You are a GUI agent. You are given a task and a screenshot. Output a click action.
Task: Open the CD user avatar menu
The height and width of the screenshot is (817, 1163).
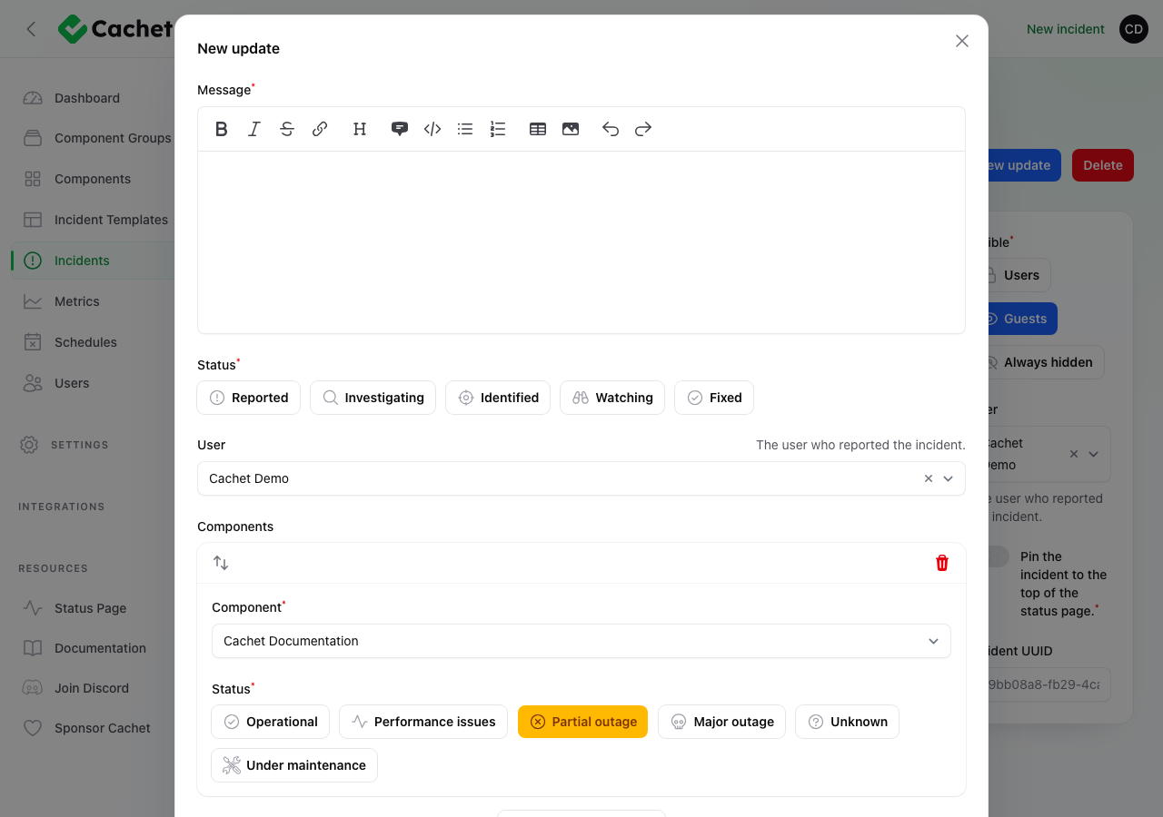click(1134, 29)
